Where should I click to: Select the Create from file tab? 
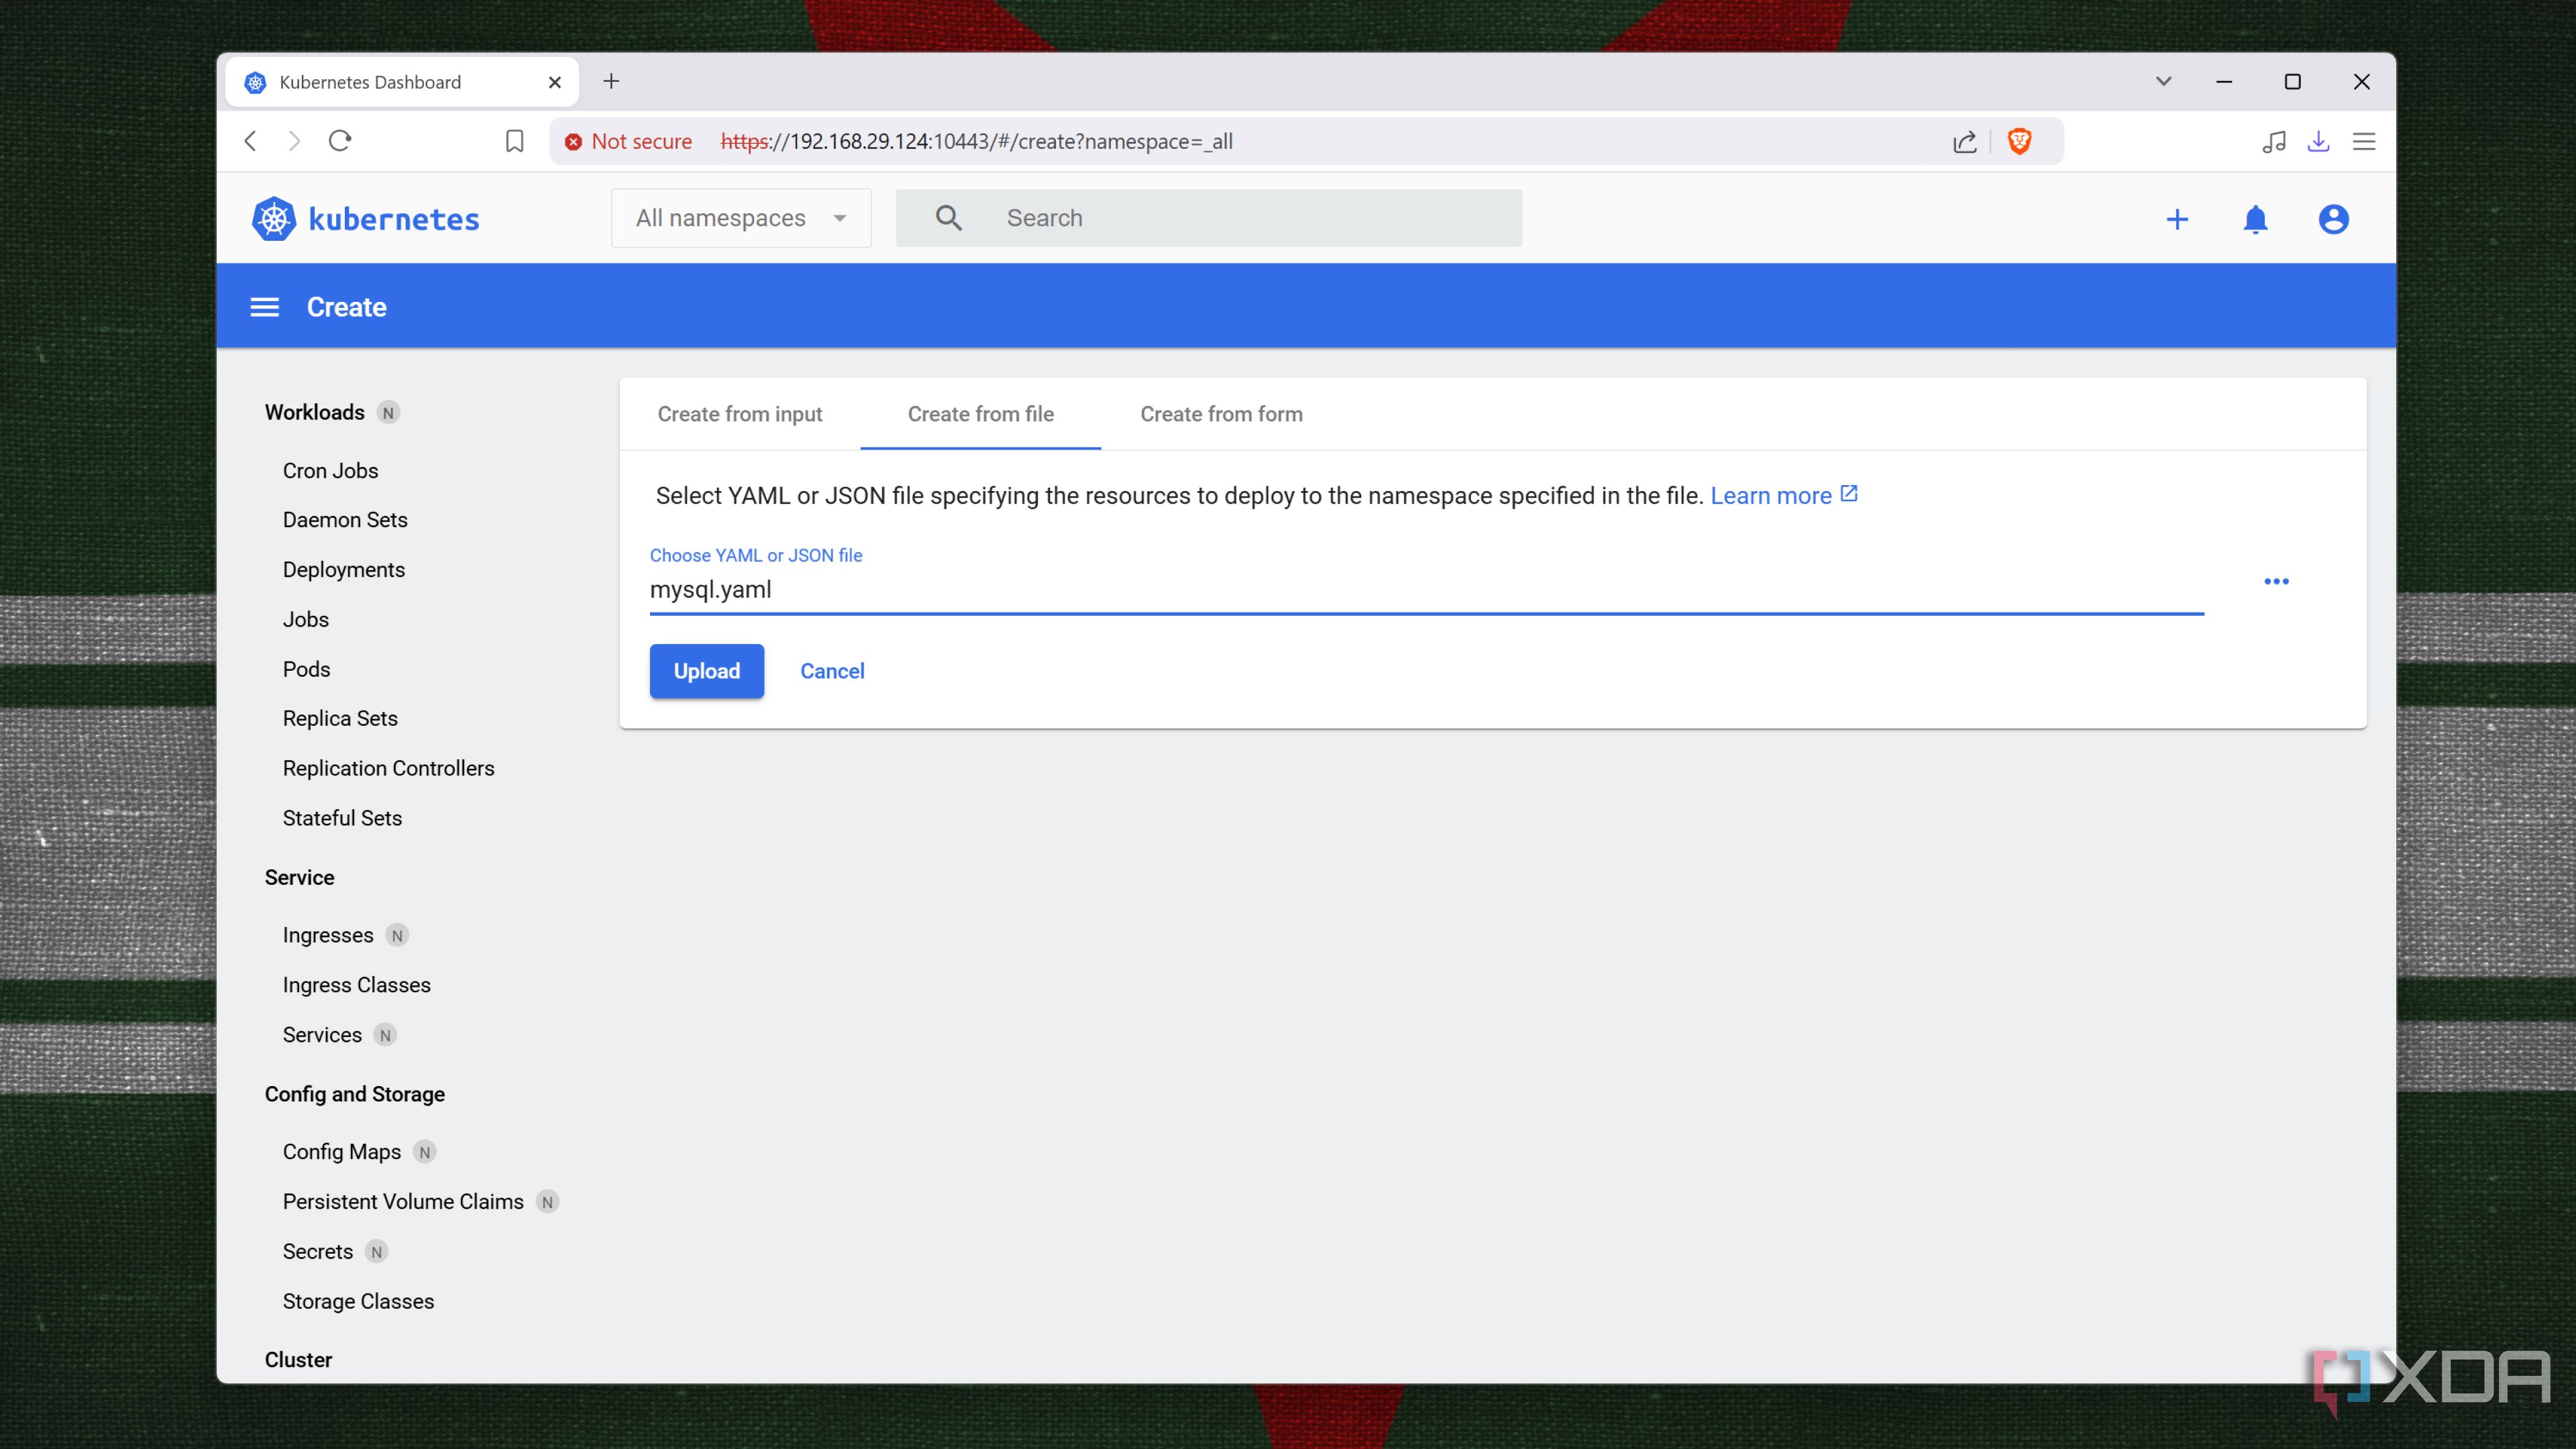pos(980,414)
